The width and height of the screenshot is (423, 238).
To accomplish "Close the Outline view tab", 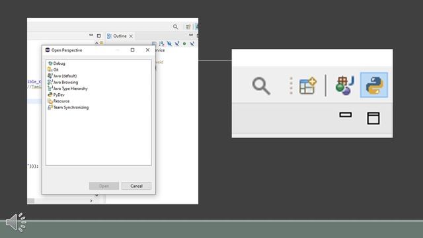I will point(131,36).
